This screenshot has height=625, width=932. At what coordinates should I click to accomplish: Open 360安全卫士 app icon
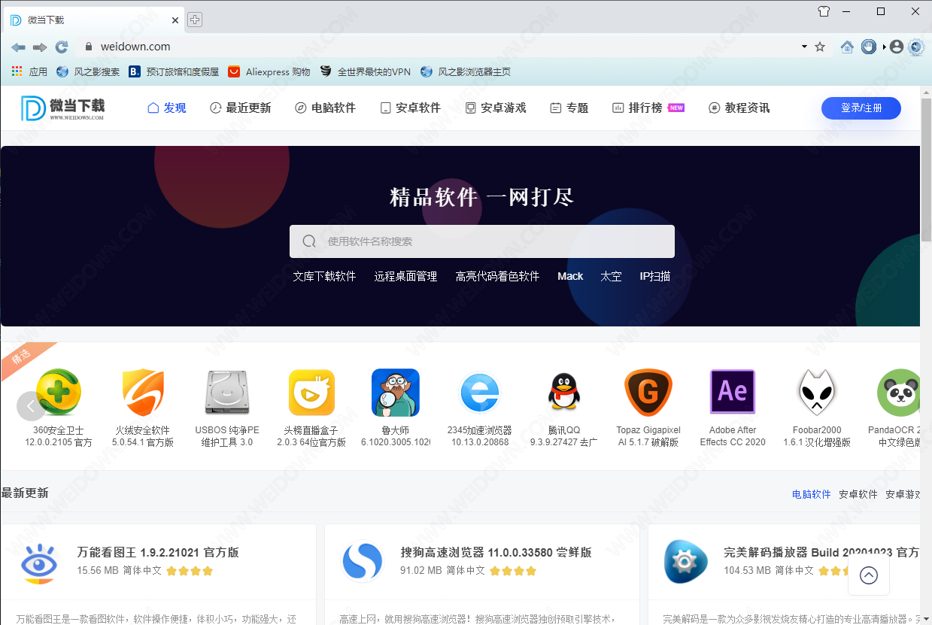(59, 393)
